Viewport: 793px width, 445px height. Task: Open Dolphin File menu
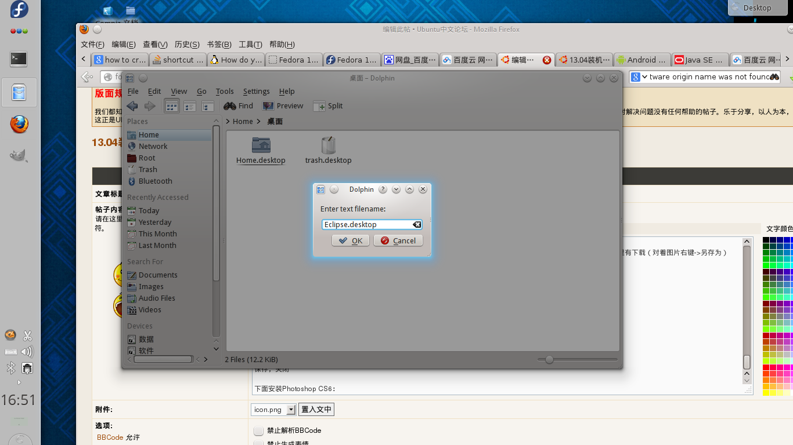133,92
